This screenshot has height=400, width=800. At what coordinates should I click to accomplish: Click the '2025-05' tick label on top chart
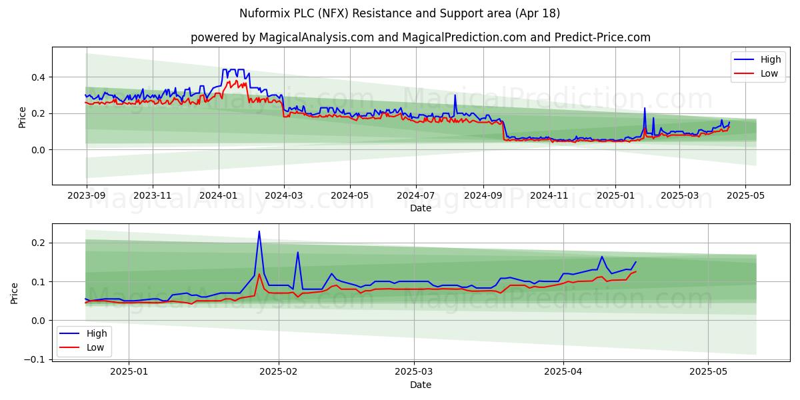pos(745,197)
